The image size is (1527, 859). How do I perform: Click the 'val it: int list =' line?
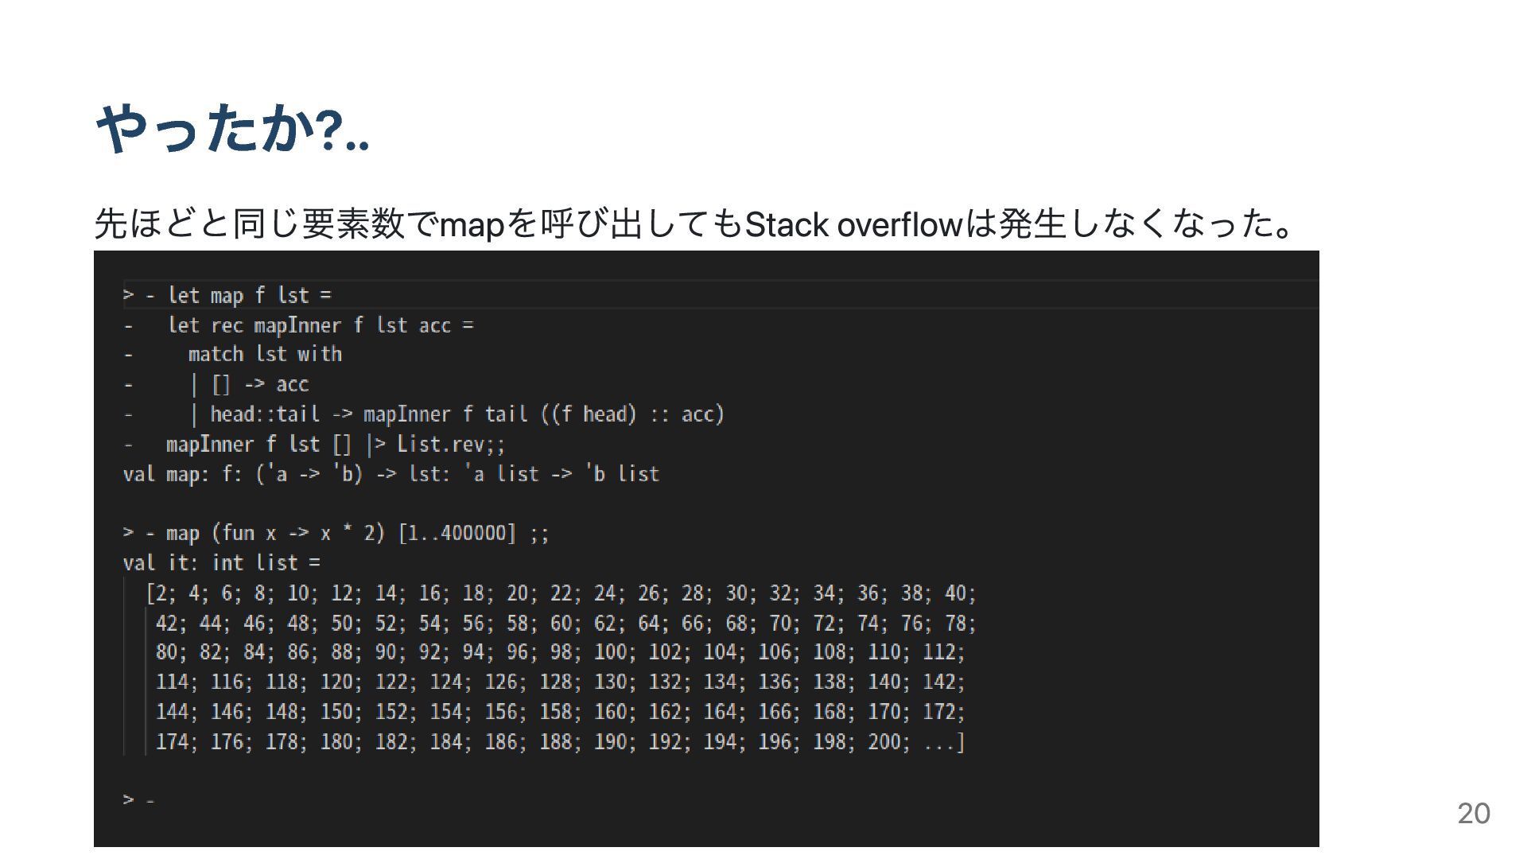[x=222, y=563]
